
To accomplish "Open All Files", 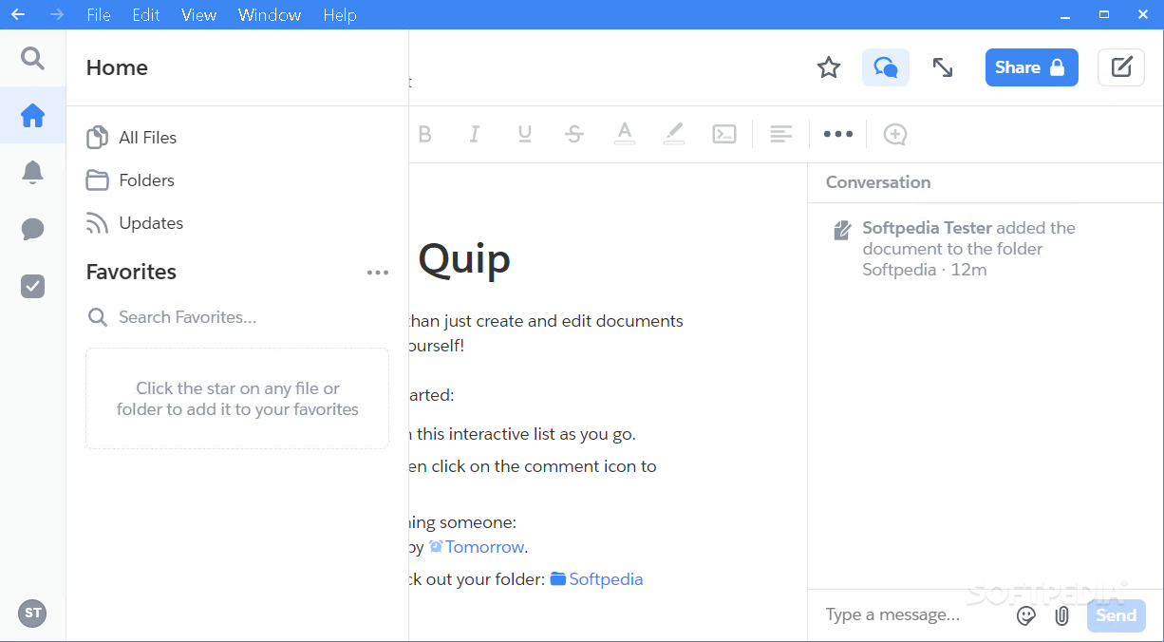I will click(132, 138).
